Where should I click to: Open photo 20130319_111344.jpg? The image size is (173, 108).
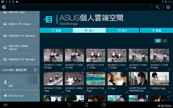tap(96, 79)
